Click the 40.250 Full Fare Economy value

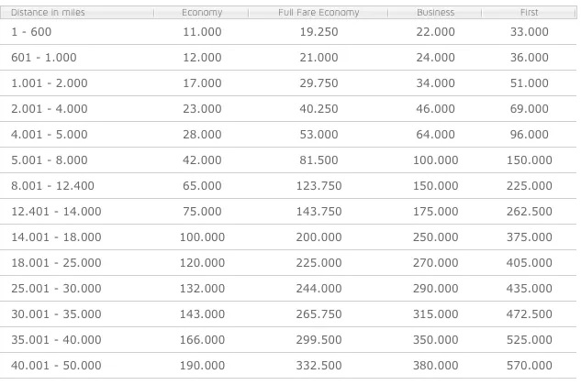point(318,108)
